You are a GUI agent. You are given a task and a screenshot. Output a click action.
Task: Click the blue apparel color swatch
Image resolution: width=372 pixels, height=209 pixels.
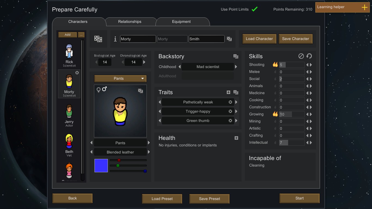[x=101, y=165]
